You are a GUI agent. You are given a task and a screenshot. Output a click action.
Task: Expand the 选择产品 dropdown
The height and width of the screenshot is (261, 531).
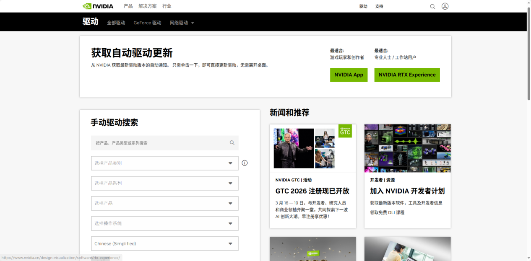pos(164,203)
